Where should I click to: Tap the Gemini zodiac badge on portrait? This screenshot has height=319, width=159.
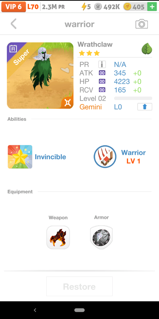pyautogui.click(x=68, y=103)
